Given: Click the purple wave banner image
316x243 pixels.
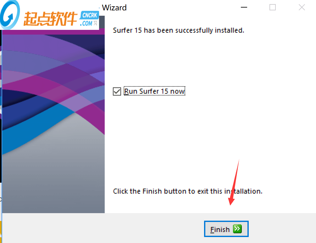Looking at the screenshot, I should click(53, 80).
